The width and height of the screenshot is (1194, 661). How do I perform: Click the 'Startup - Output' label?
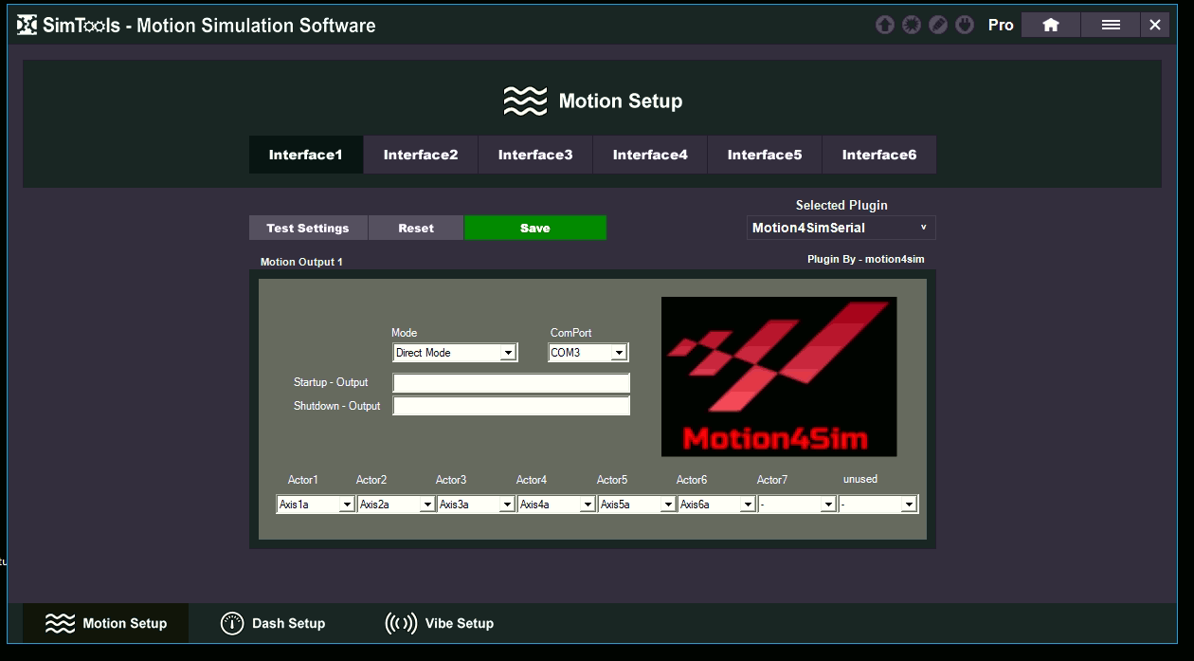pyautogui.click(x=331, y=382)
